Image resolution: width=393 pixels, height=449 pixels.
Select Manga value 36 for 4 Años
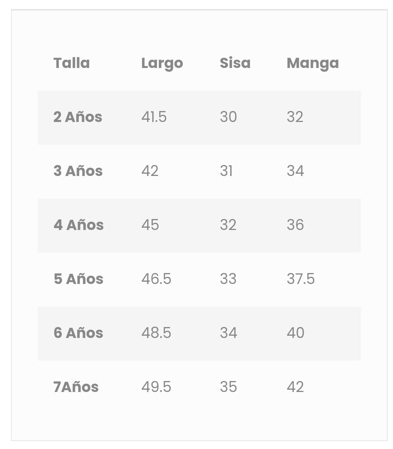tap(295, 225)
